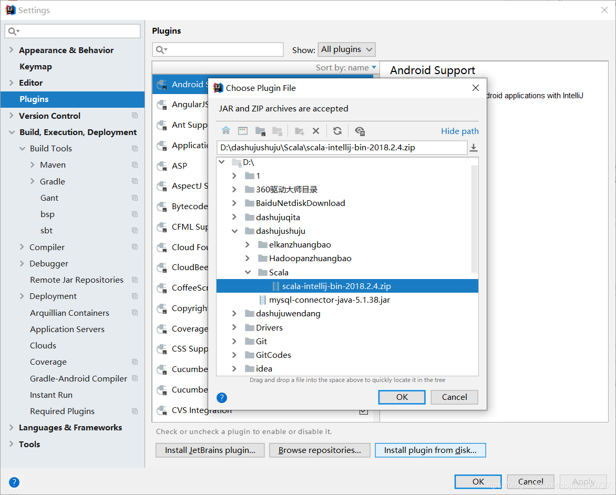Collapse the dashujushuju folder
616x495 pixels.
point(234,231)
